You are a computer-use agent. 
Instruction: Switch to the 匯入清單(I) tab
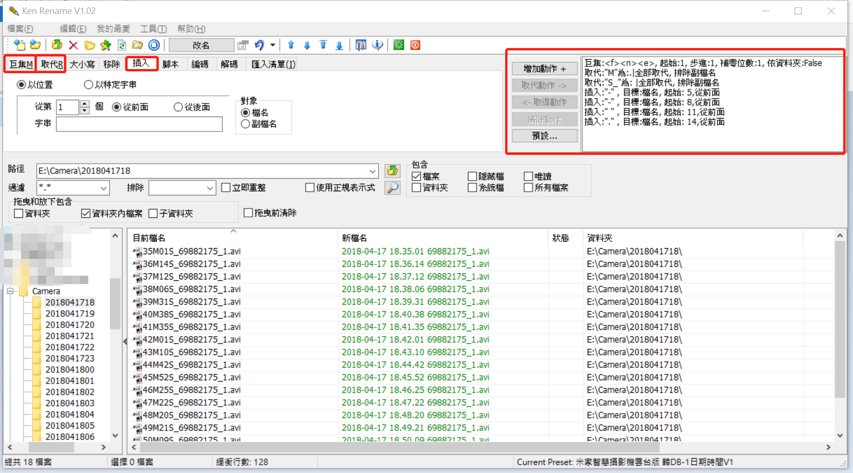point(274,64)
